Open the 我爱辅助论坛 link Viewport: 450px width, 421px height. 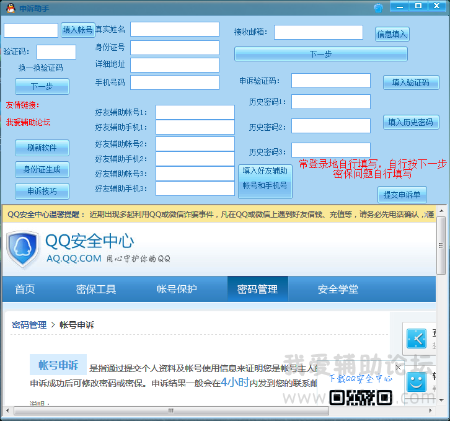[28, 122]
